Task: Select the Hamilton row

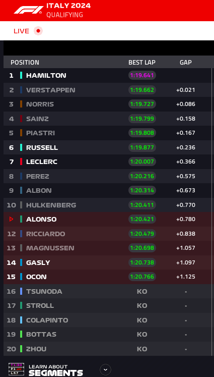Action: pyautogui.click(x=107, y=75)
